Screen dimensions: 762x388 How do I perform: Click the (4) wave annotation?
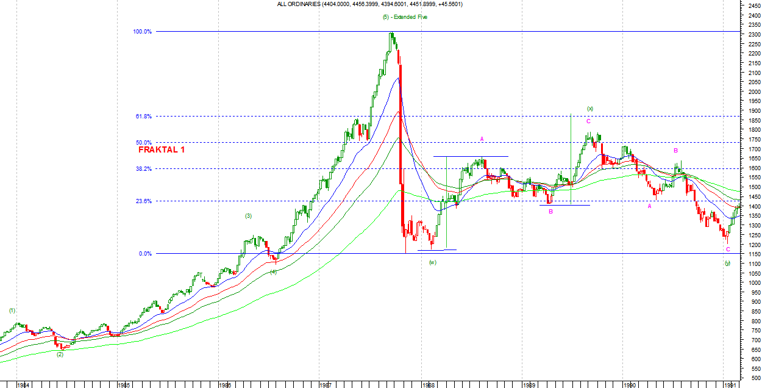[273, 271]
